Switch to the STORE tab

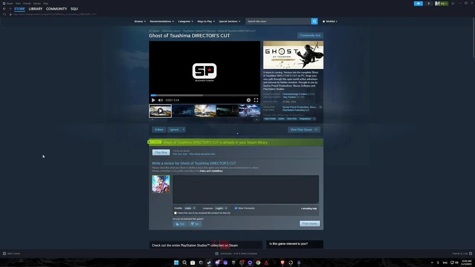point(20,9)
